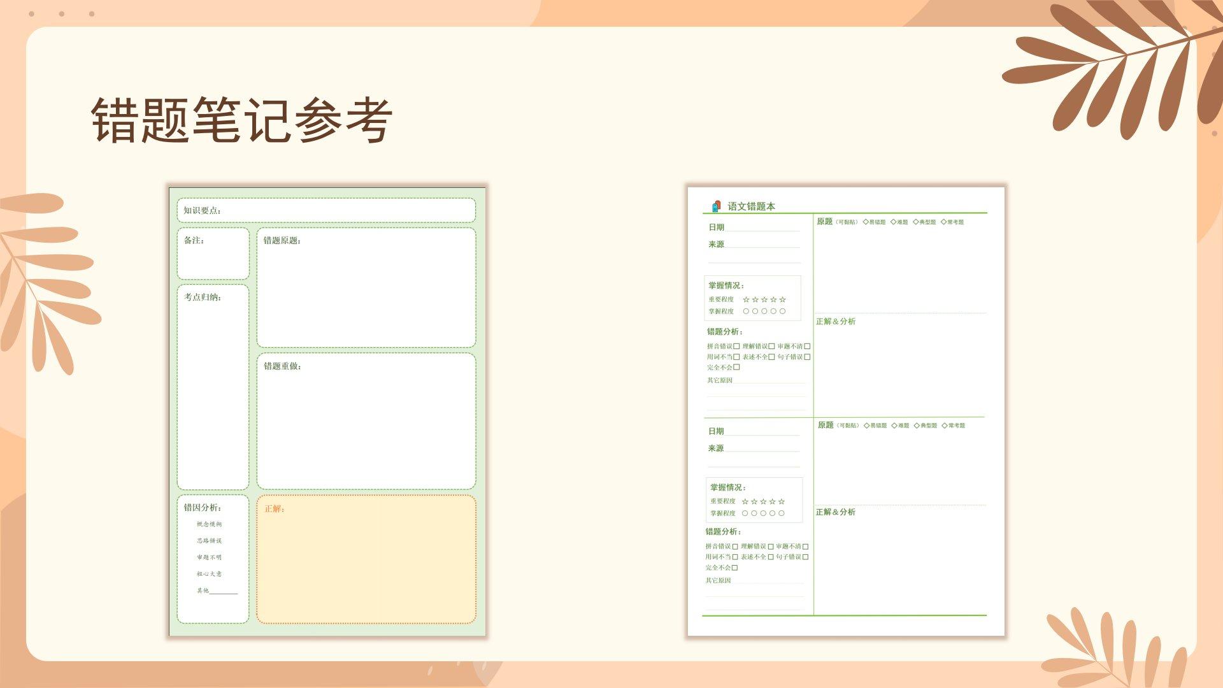Click the 错题重做 box
The image size is (1223, 688).
tap(366, 422)
